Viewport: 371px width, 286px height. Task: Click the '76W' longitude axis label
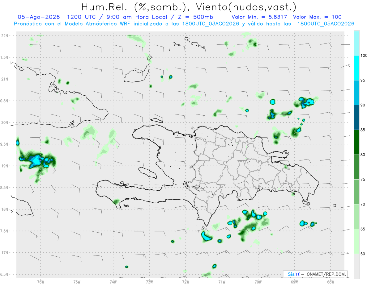41,282
